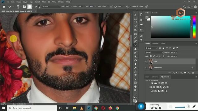Image resolution: width=198 pixels, height=111 pixels.
Task: Add a layer mask
Action: [x=177, y=73]
